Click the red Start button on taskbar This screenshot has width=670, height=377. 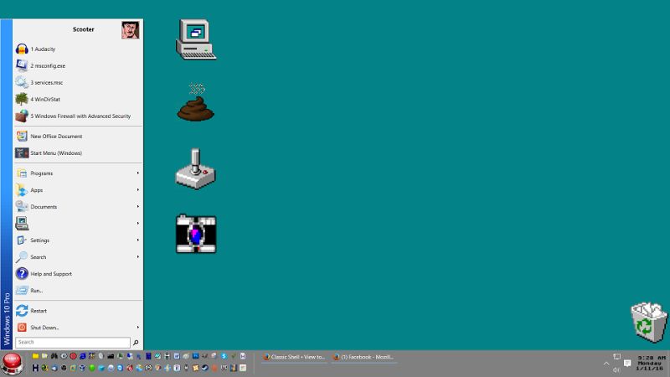pos(13,364)
